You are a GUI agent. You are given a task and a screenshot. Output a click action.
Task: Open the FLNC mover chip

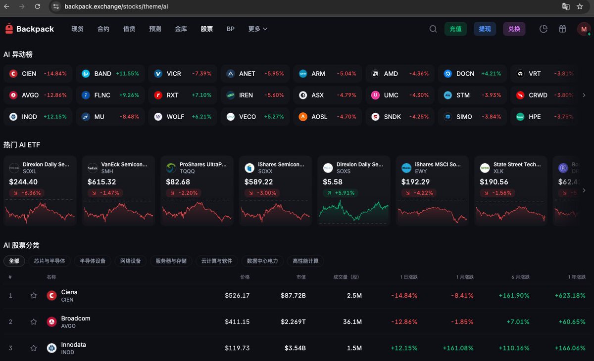110,95
